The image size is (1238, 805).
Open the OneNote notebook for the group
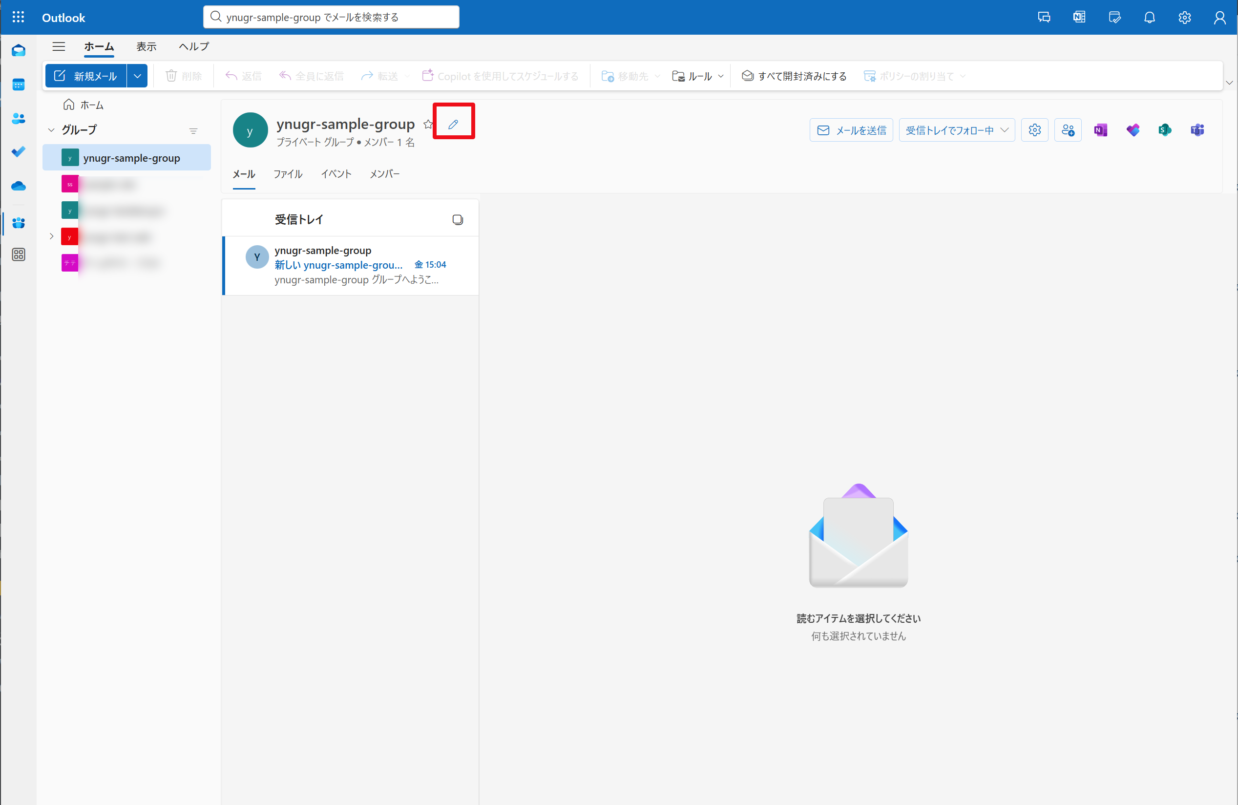(x=1100, y=129)
